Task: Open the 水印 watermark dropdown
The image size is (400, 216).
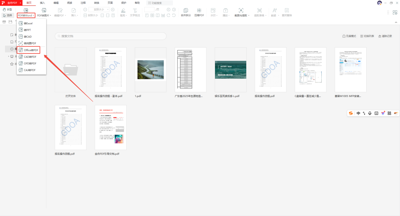Action: click(213, 13)
